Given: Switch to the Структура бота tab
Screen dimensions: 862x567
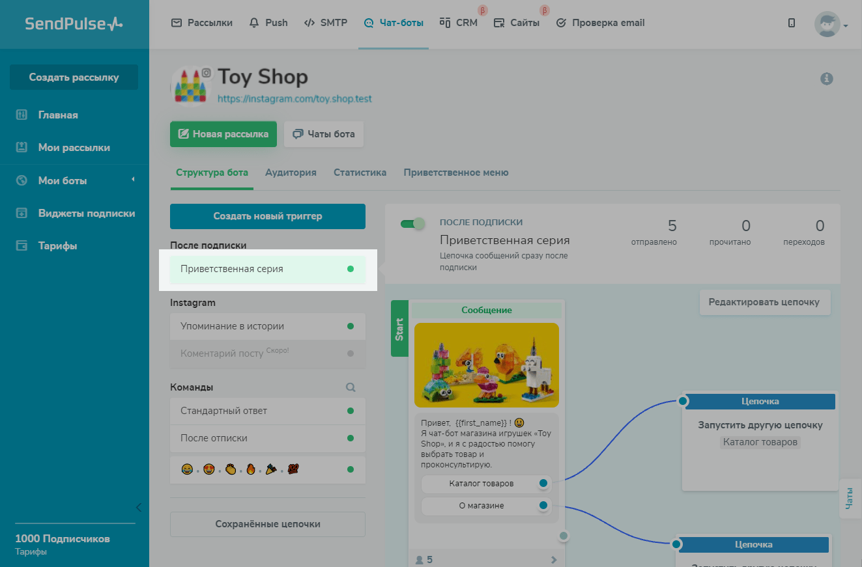Looking at the screenshot, I should click(x=212, y=173).
